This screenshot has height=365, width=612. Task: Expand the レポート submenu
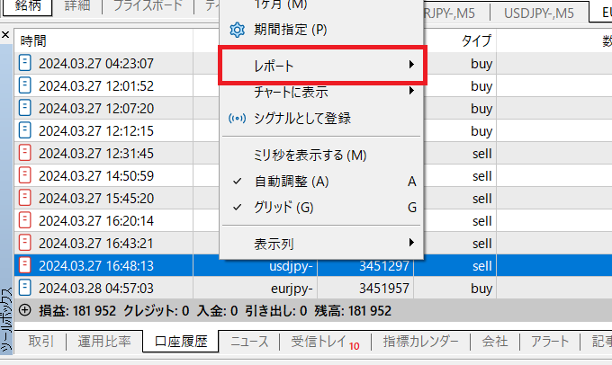coord(323,67)
